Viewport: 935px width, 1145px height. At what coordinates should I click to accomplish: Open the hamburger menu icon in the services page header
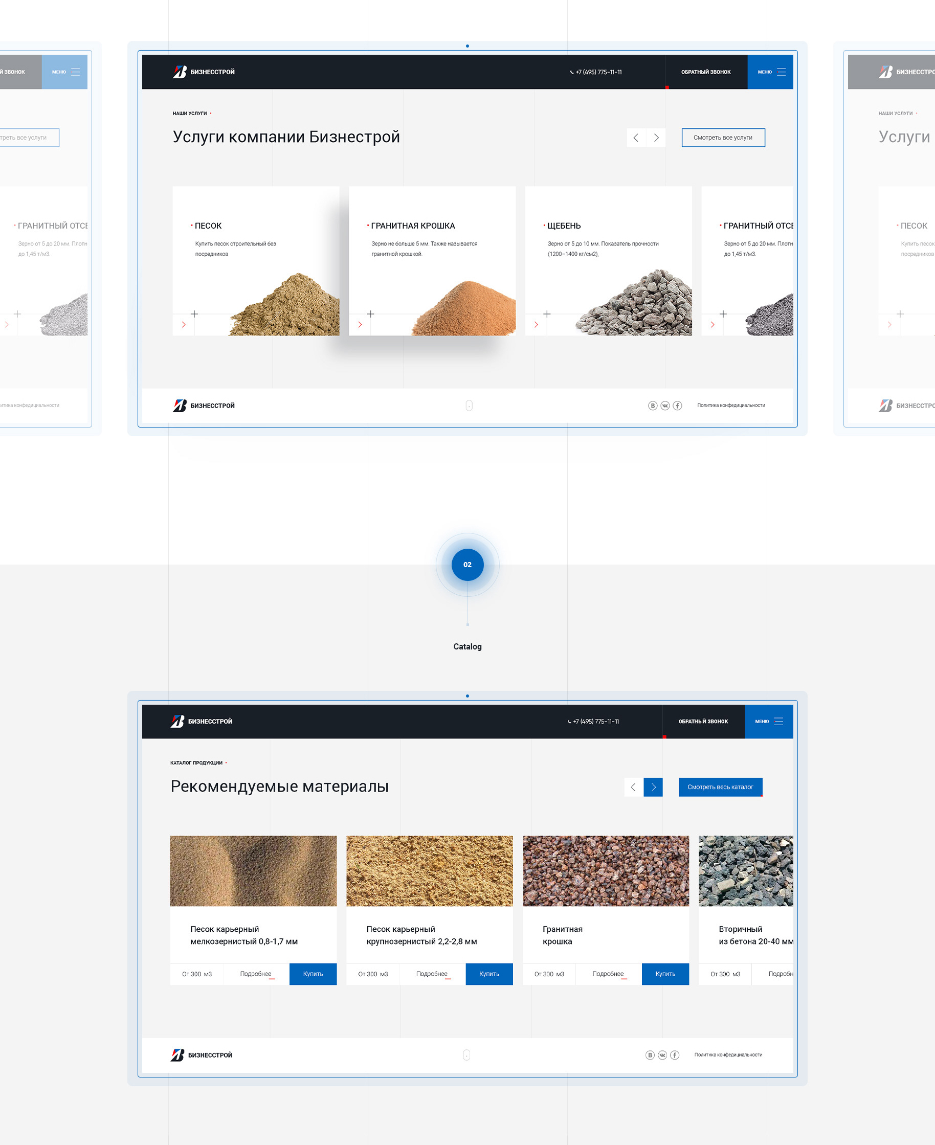pyautogui.click(x=781, y=72)
